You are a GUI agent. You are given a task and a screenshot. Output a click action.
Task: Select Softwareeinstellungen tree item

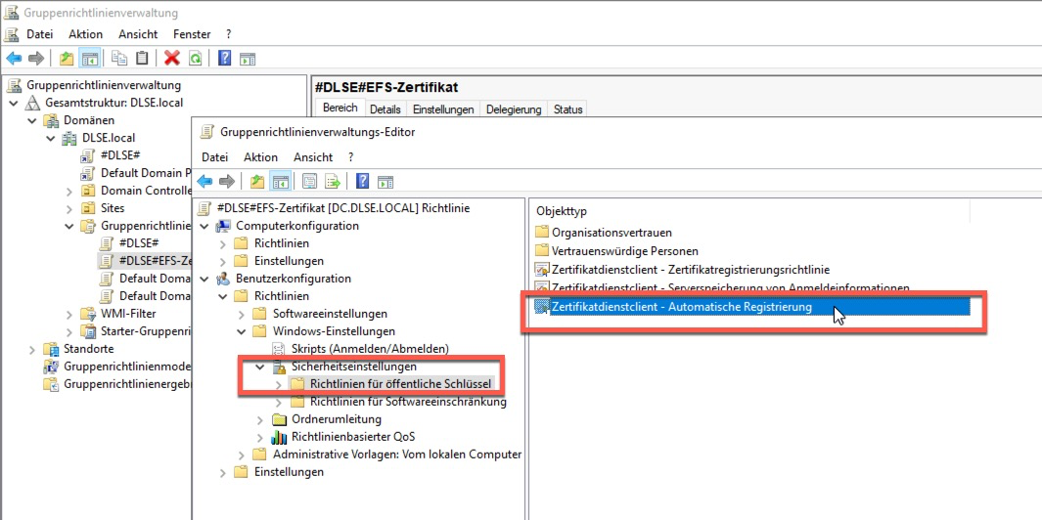(330, 314)
